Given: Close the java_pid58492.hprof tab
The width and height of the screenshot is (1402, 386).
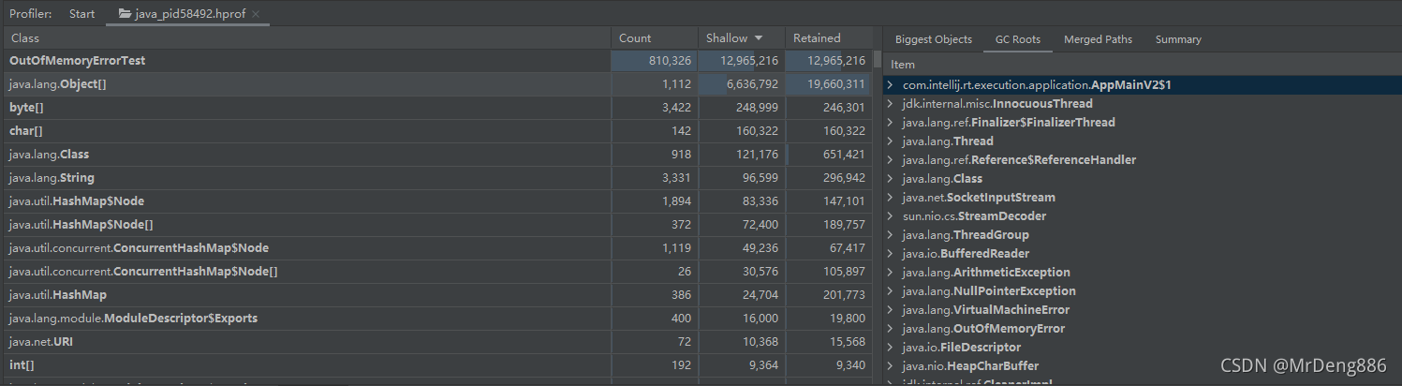Looking at the screenshot, I should pos(257,14).
